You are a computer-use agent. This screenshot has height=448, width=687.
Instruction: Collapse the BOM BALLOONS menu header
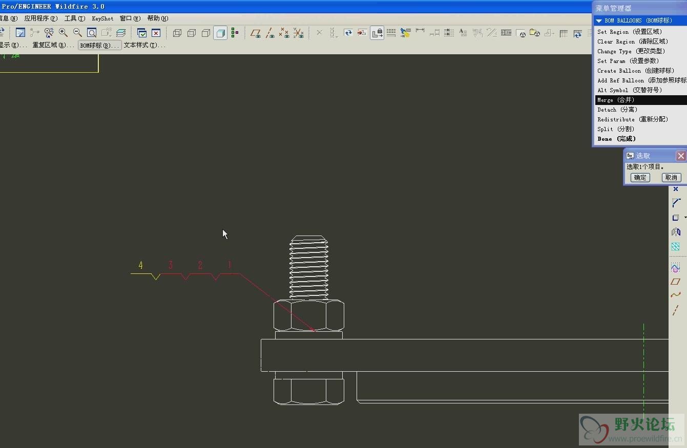[x=598, y=20]
